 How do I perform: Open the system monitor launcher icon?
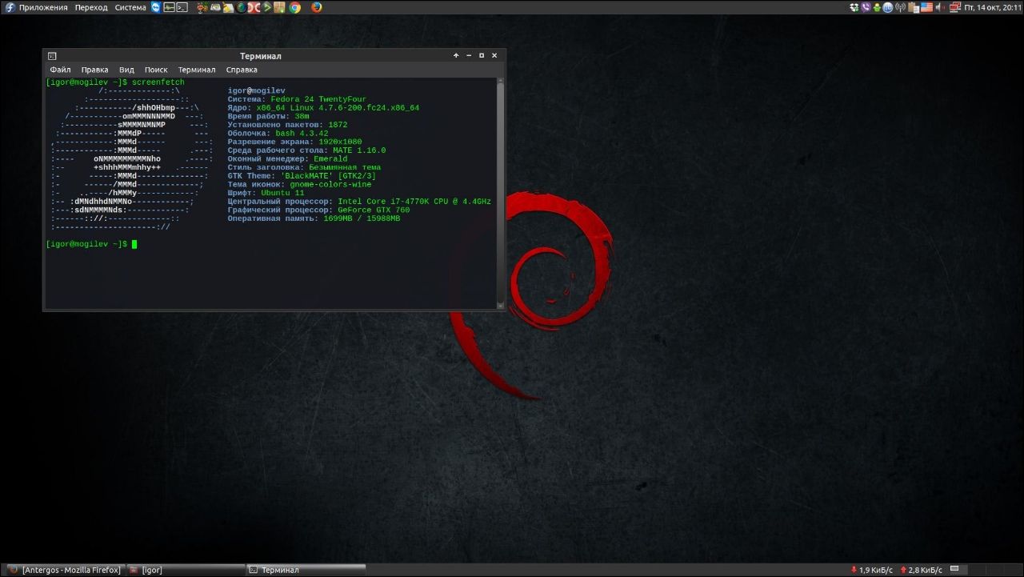point(169,7)
